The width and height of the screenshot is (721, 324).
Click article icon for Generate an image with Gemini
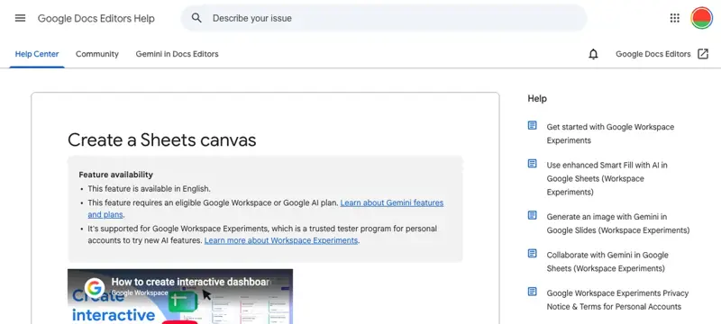tap(532, 215)
